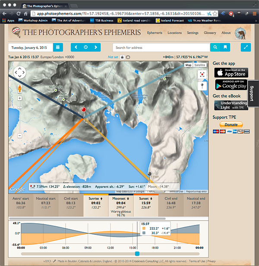Click the TPE balloon logo

pyautogui.click(x=16, y=32)
